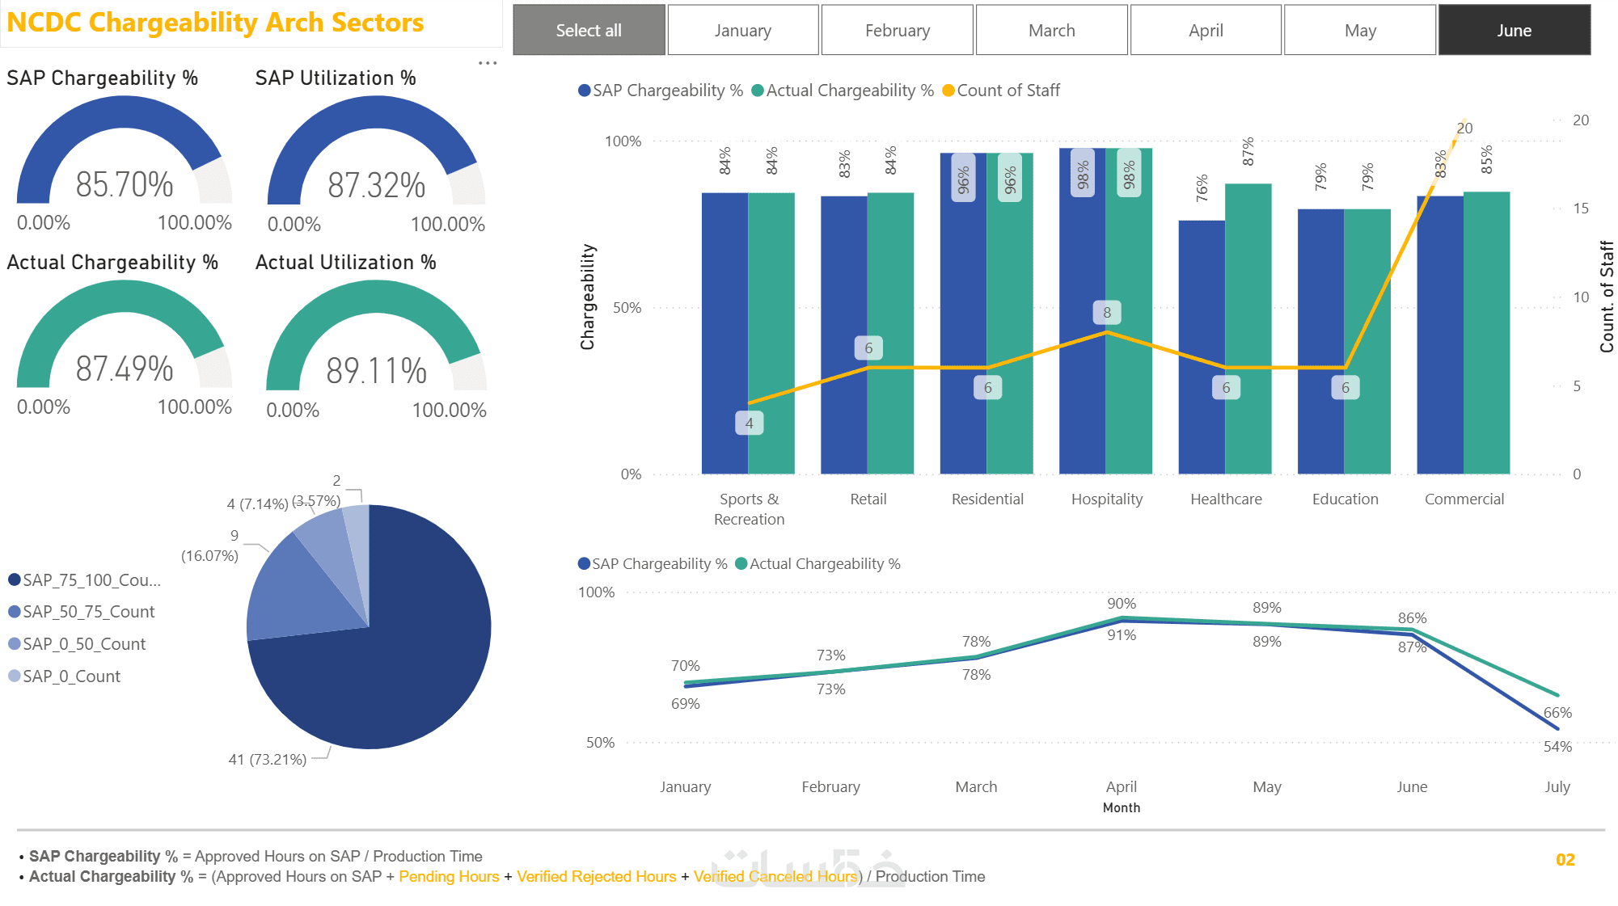Click bar chart Actual Chargeability % legend marker
The image size is (1618, 906).
click(x=758, y=91)
